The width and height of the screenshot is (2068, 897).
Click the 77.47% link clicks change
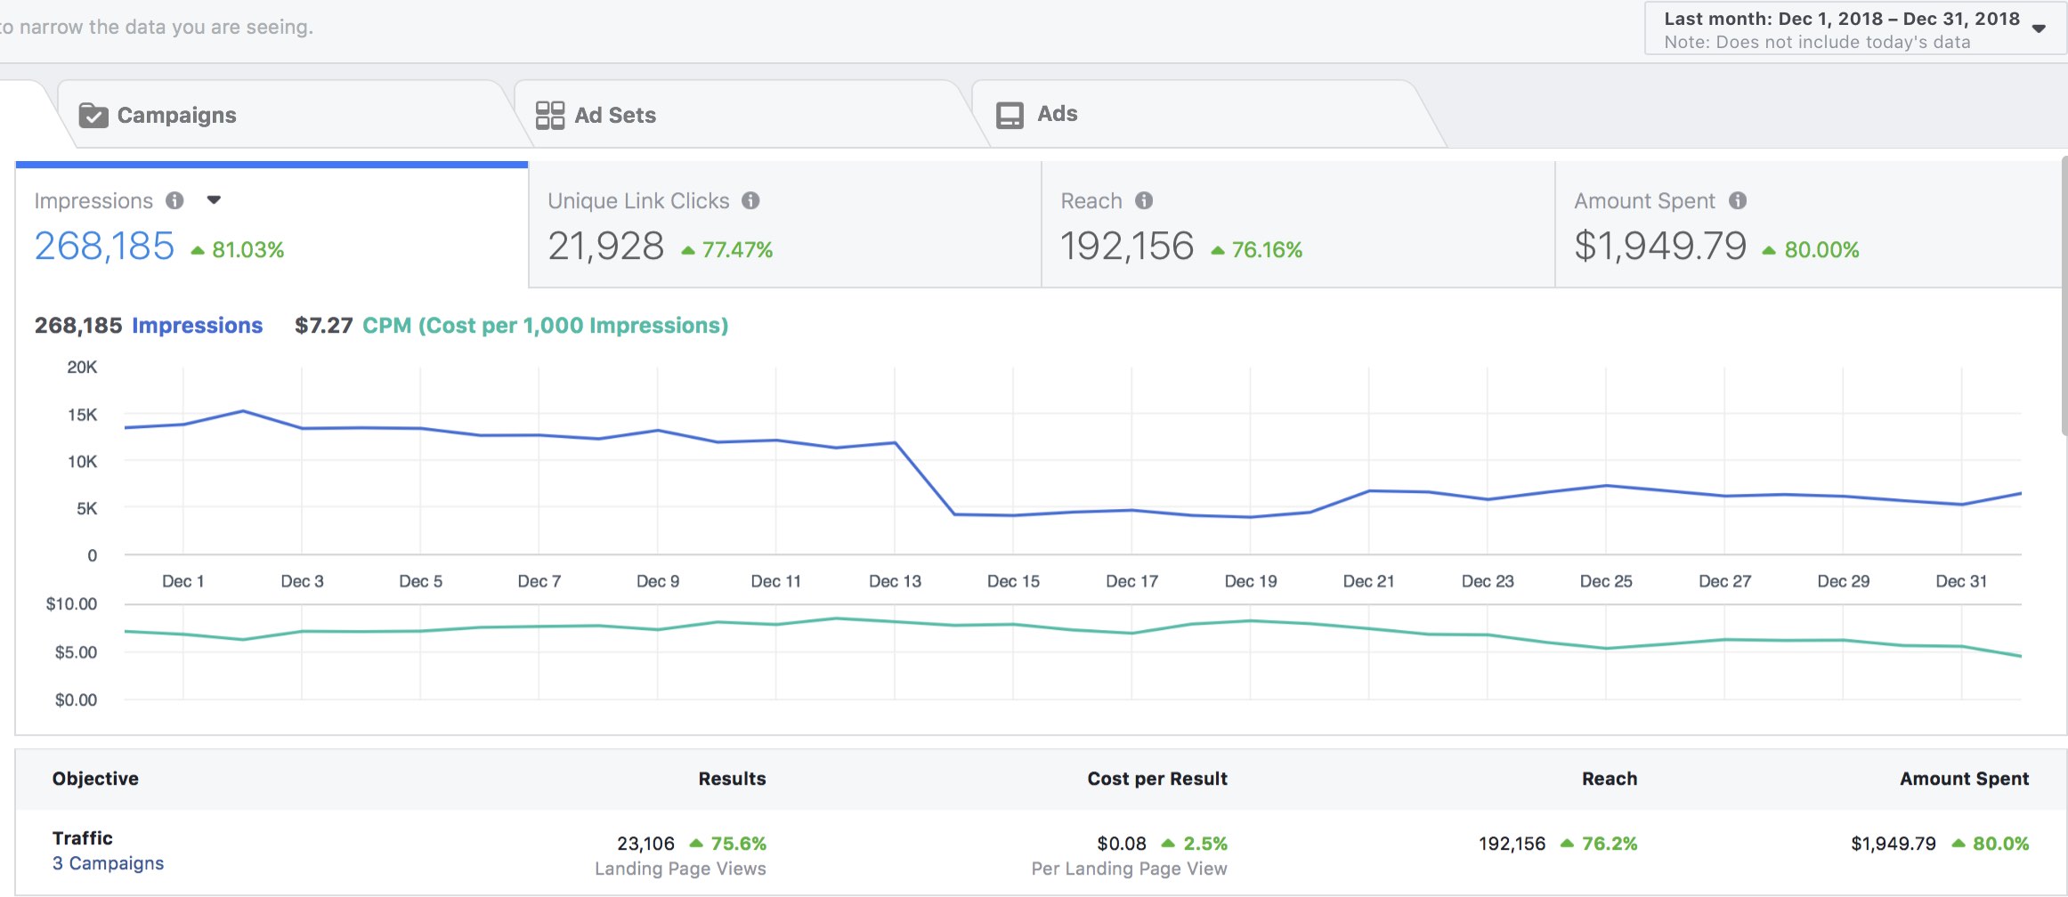coord(727,250)
